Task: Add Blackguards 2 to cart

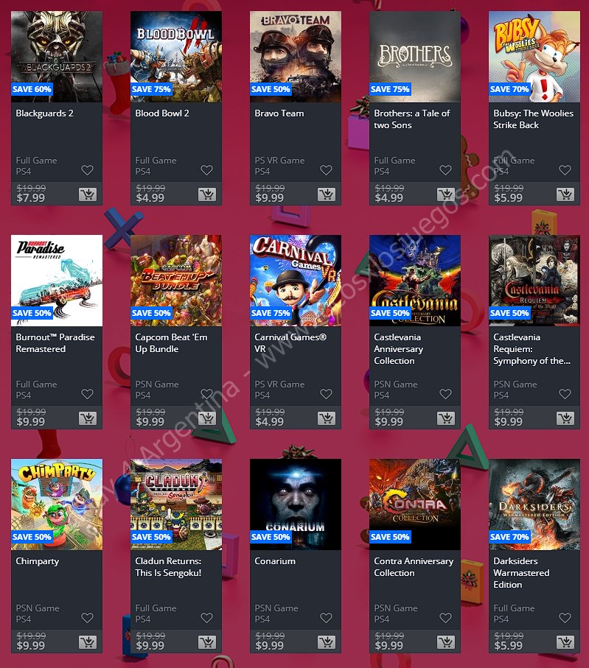Action: 88,194
